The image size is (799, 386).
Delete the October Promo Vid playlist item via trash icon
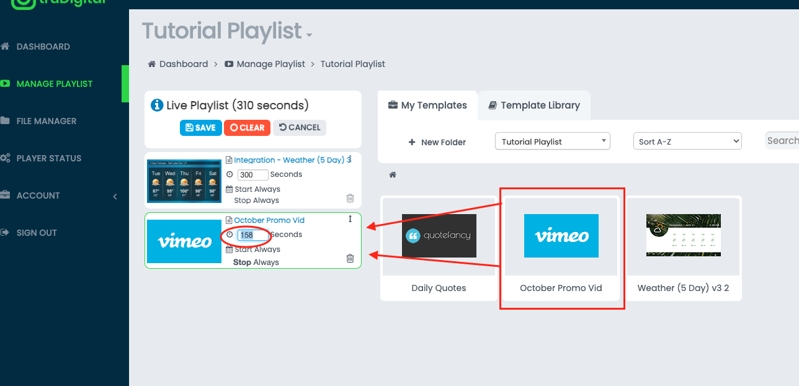[x=350, y=259]
